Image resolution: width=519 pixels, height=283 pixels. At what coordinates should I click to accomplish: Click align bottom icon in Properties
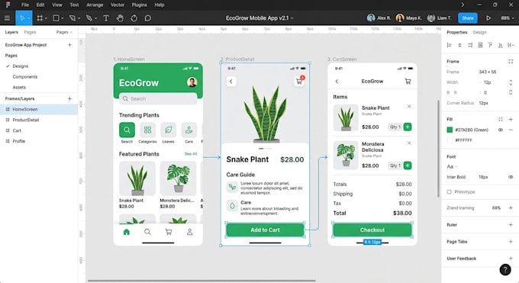coord(501,45)
